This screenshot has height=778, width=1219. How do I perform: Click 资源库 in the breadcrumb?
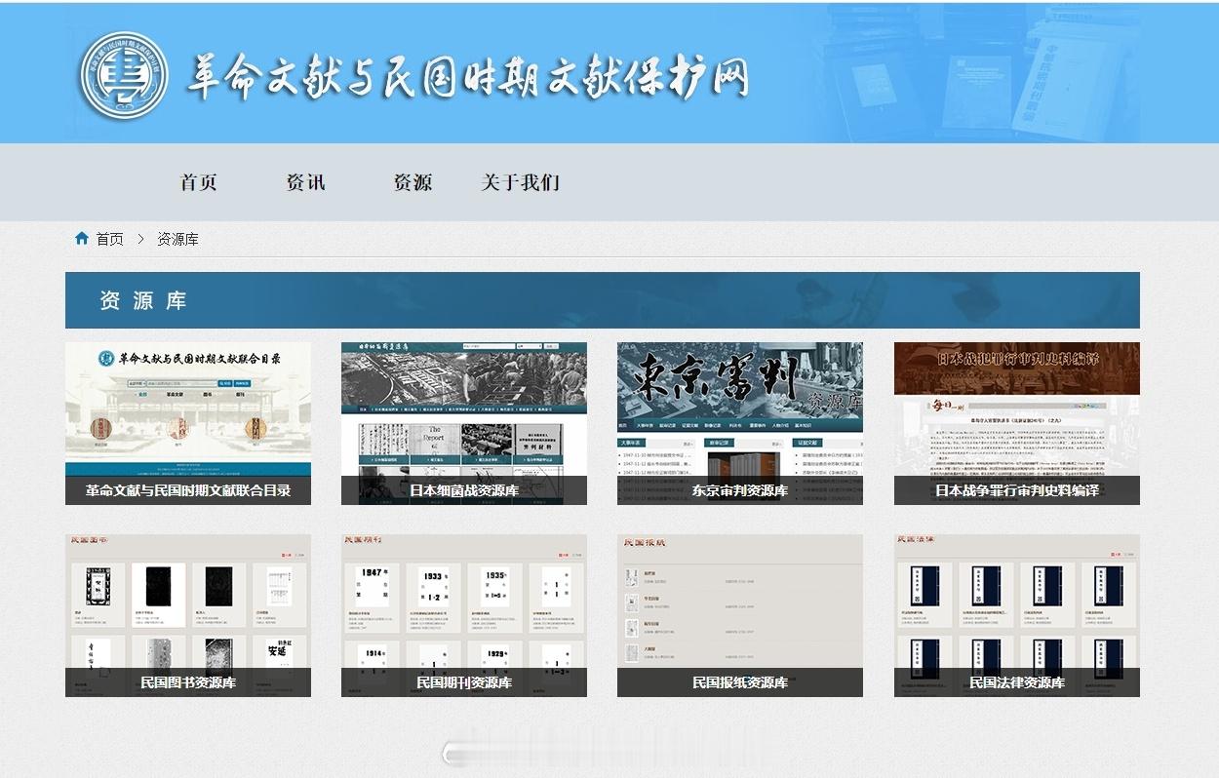[177, 239]
